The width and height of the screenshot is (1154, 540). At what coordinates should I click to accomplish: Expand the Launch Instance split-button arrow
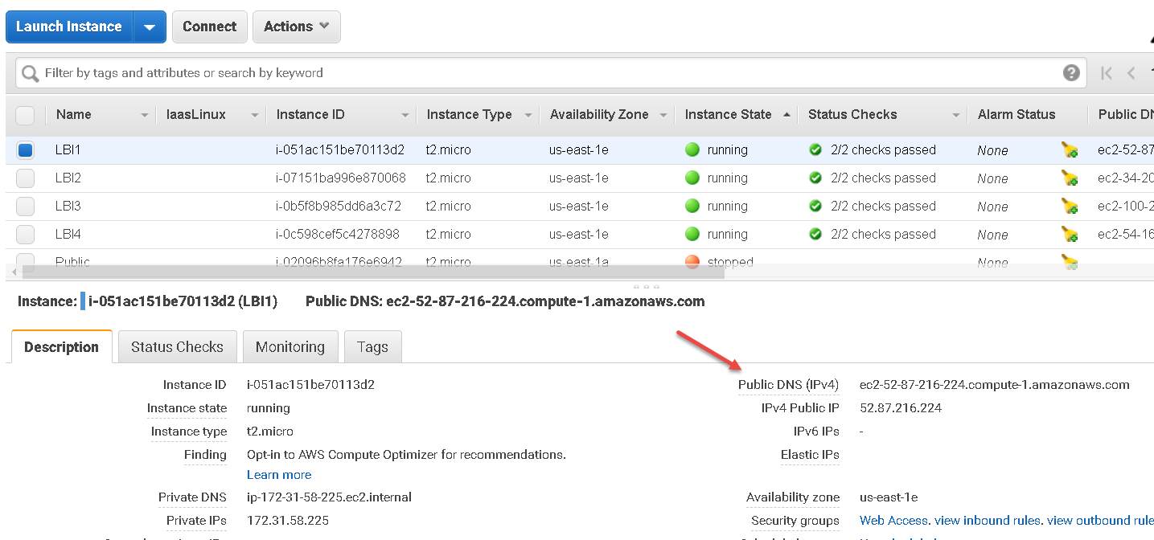click(149, 27)
